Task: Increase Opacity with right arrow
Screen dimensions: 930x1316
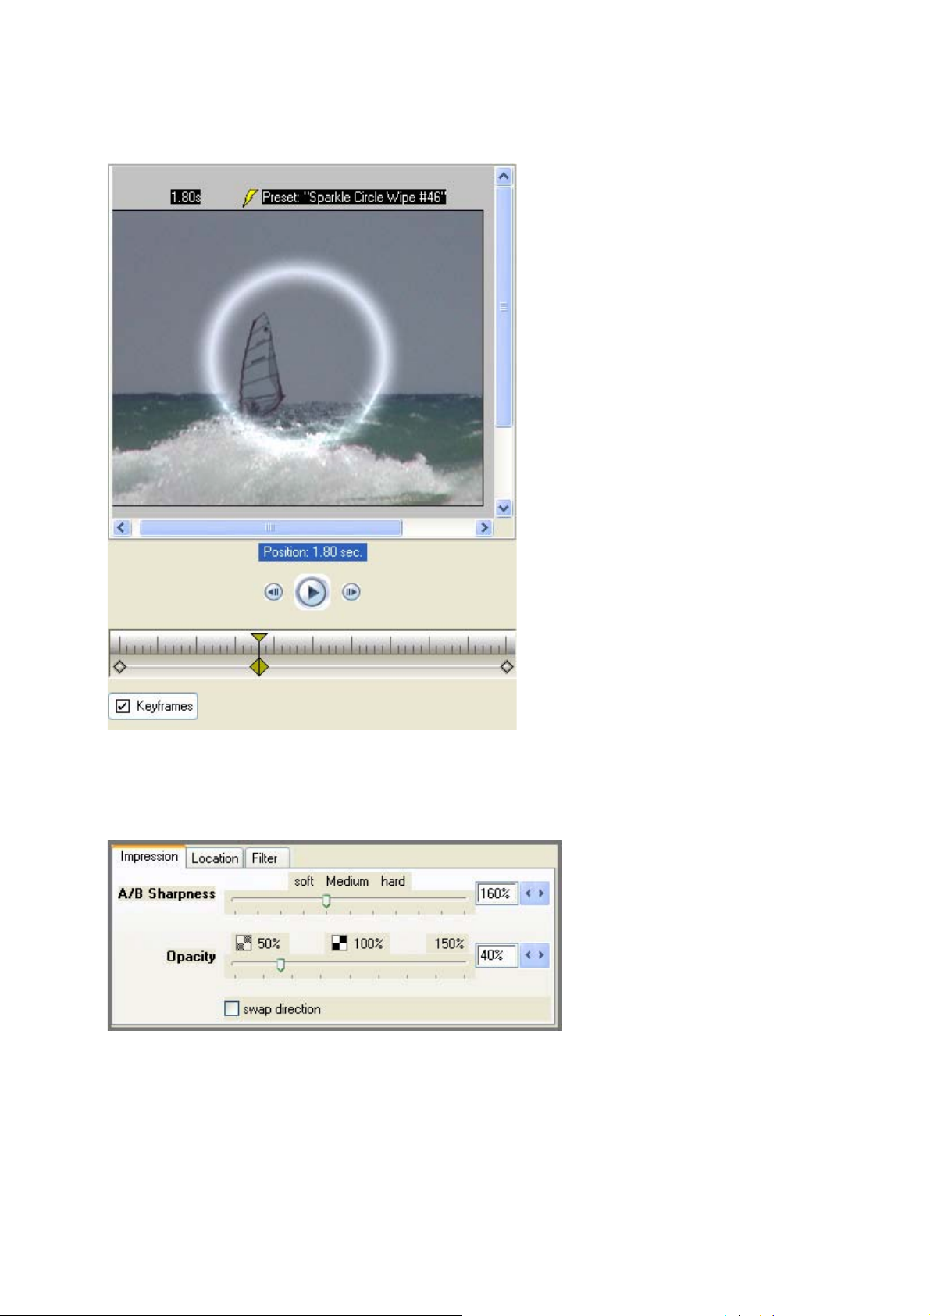Action: coord(541,955)
